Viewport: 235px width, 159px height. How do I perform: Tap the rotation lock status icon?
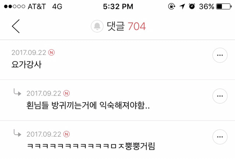[171, 7]
